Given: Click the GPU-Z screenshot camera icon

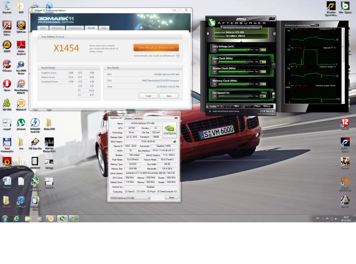Looking at the screenshot, I should tap(176, 118).
